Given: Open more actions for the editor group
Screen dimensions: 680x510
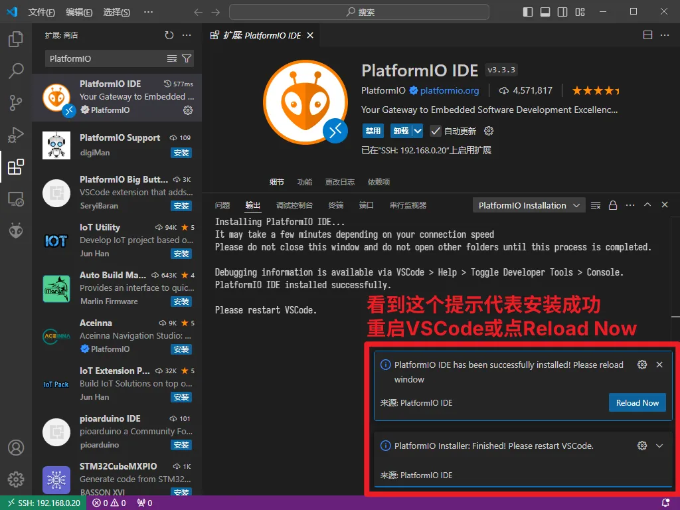Looking at the screenshot, I should coord(665,35).
